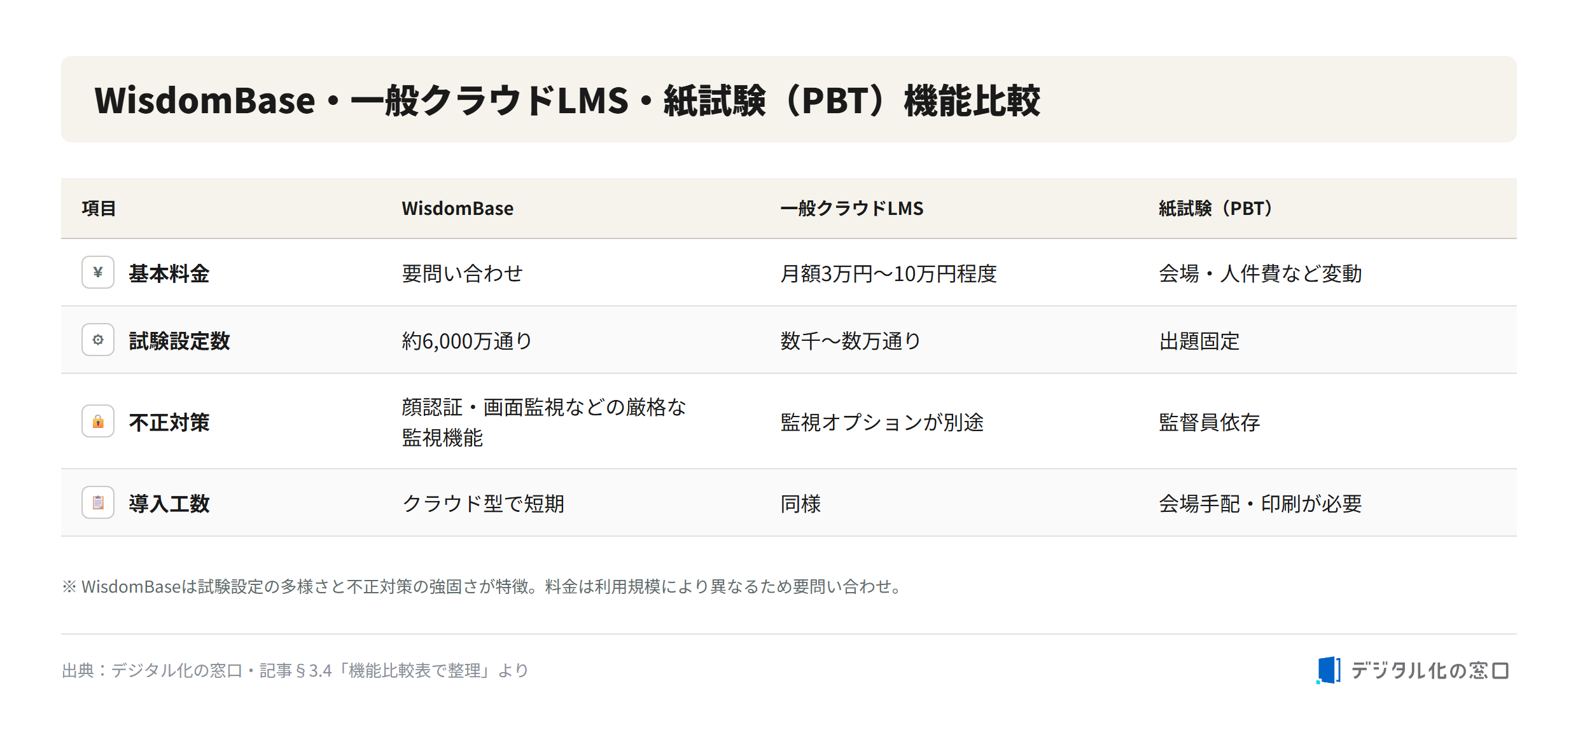
Task: Click the table title heading text
Action: (568, 100)
